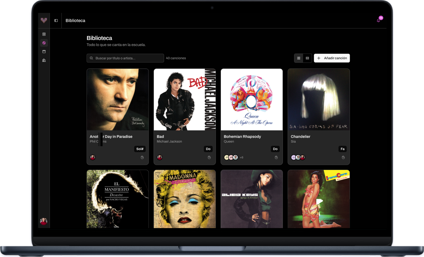
Task: Select the pink library disc icon
Action: point(44,43)
